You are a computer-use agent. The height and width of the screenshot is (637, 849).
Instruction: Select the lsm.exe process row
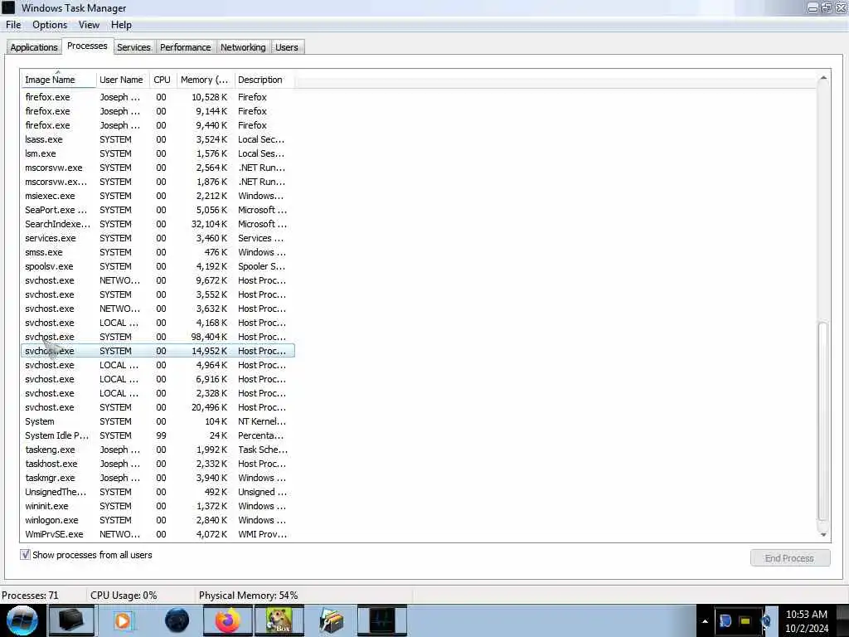(x=158, y=153)
